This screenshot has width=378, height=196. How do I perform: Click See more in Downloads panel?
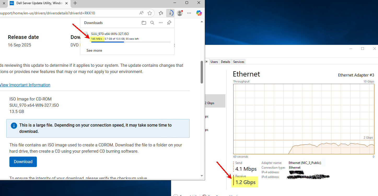click(94, 50)
